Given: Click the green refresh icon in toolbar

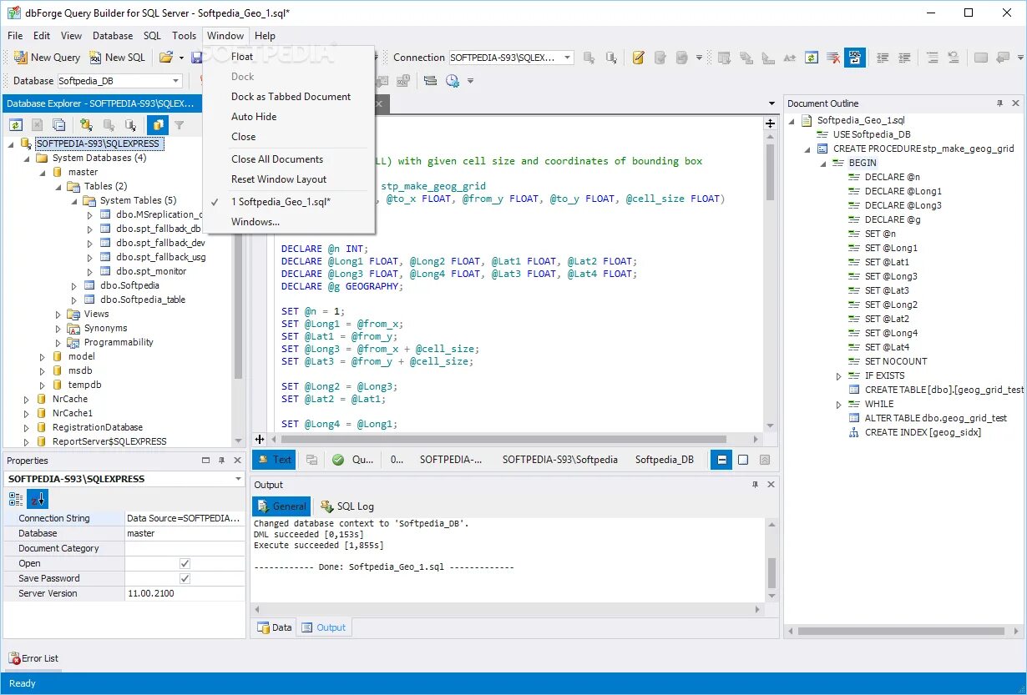Looking at the screenshot, I should 812,58.
